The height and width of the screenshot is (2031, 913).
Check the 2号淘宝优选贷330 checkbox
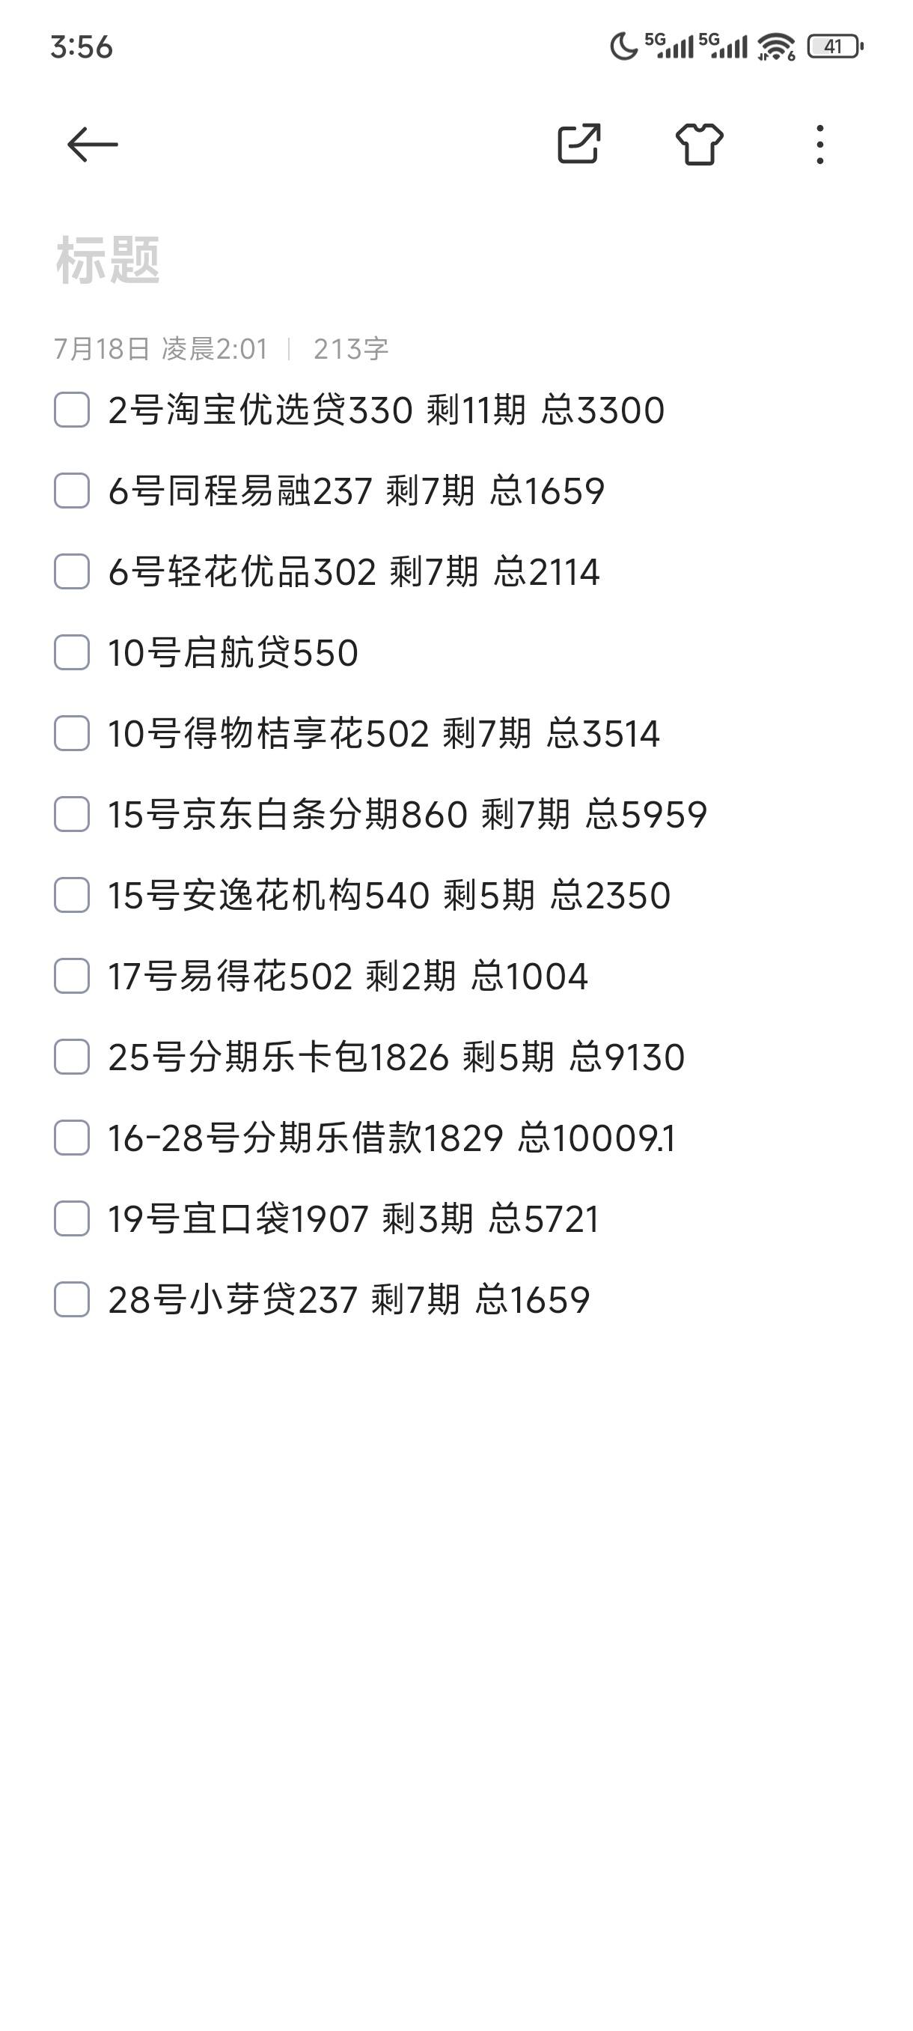[x=72, y=410]
